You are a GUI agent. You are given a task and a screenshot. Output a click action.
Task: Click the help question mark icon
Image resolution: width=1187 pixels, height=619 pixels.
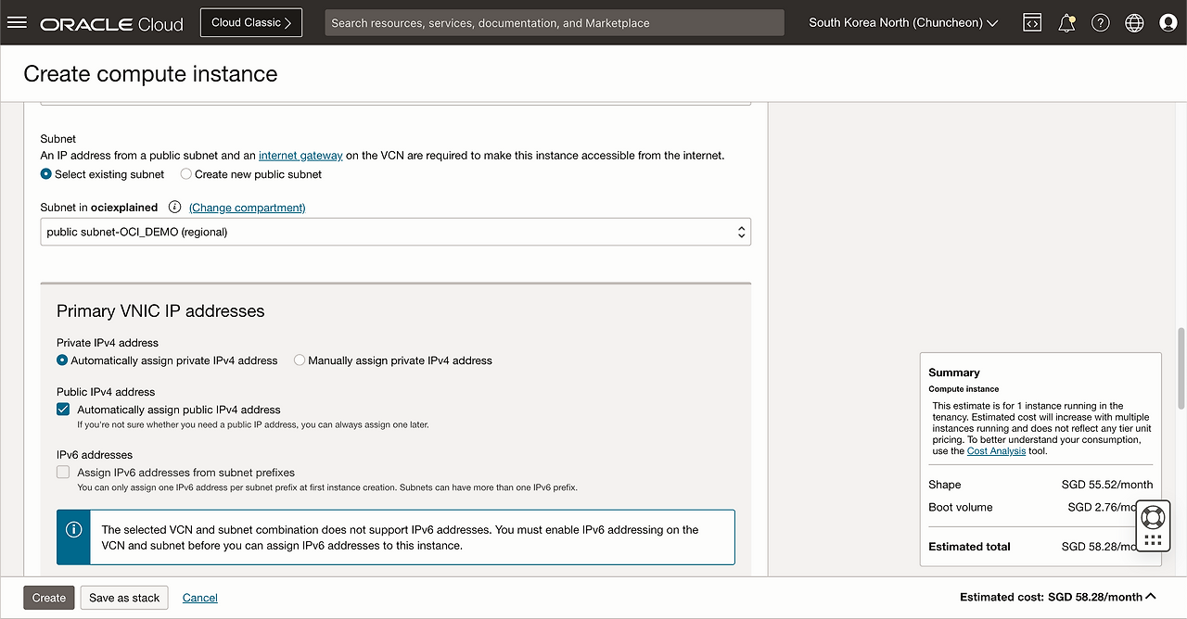[1101, 23]
